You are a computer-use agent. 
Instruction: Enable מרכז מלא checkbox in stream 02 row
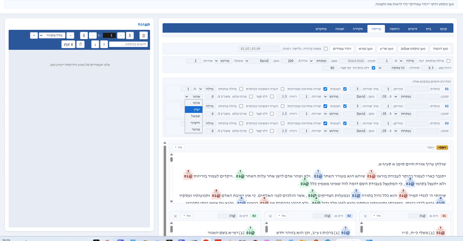coord(251,114)
